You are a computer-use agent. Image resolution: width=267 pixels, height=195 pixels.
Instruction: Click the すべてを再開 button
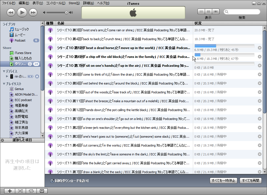[x=251, y=181]
